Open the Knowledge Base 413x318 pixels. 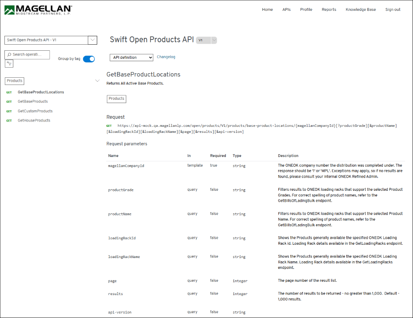(361, 10)
